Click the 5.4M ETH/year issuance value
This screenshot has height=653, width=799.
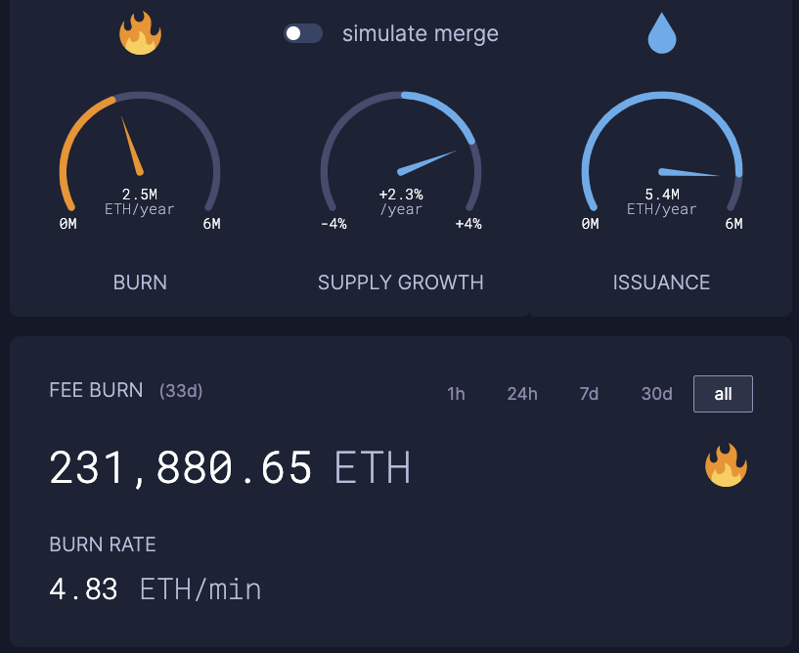[662, 201]
